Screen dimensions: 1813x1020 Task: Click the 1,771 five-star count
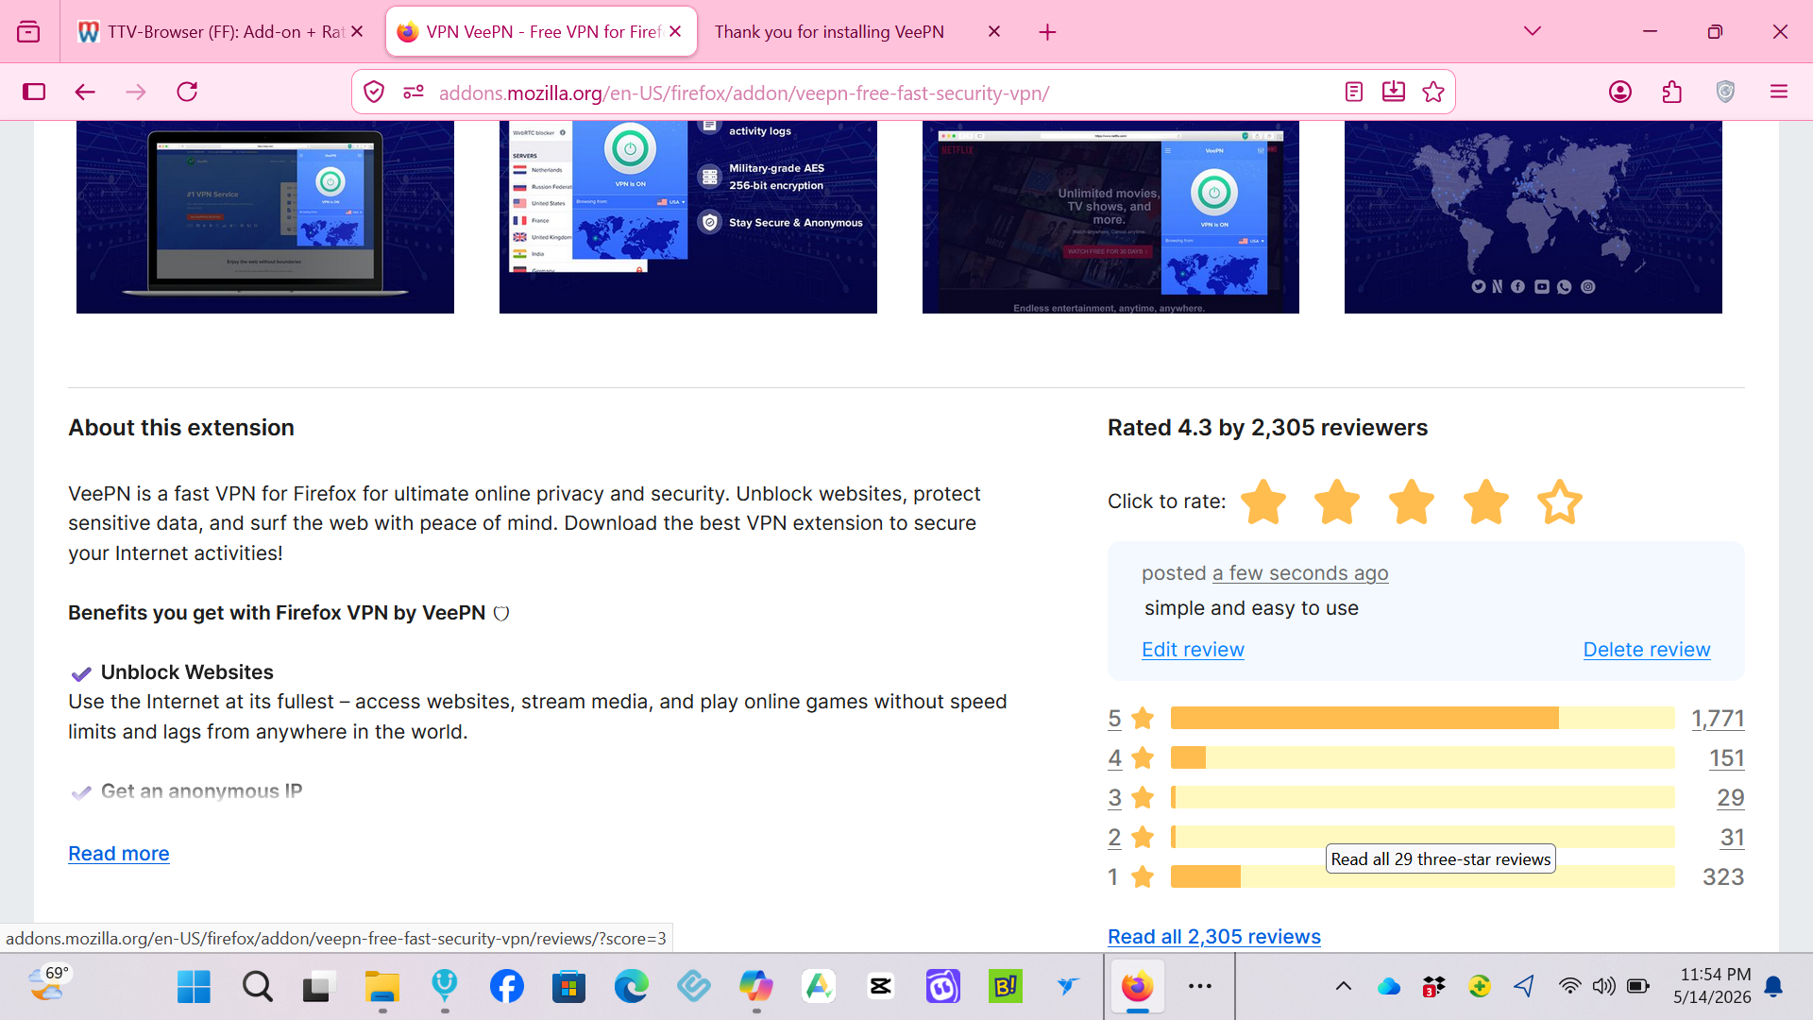(1718, 719)
